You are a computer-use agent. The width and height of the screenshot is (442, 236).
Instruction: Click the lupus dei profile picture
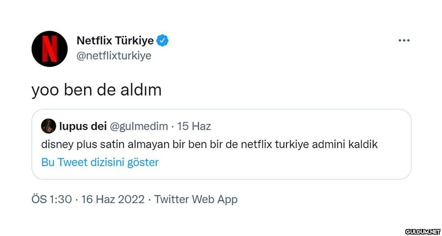pos(48,126)
